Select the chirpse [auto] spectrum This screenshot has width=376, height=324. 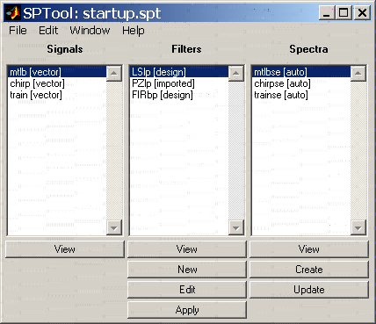coord(301,83)
